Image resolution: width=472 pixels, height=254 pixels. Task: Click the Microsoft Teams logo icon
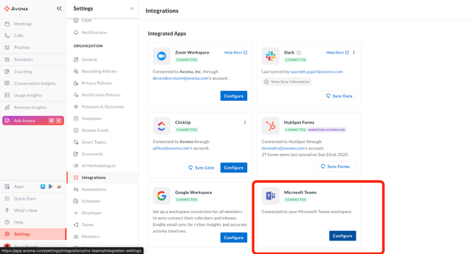pos(271,196)
